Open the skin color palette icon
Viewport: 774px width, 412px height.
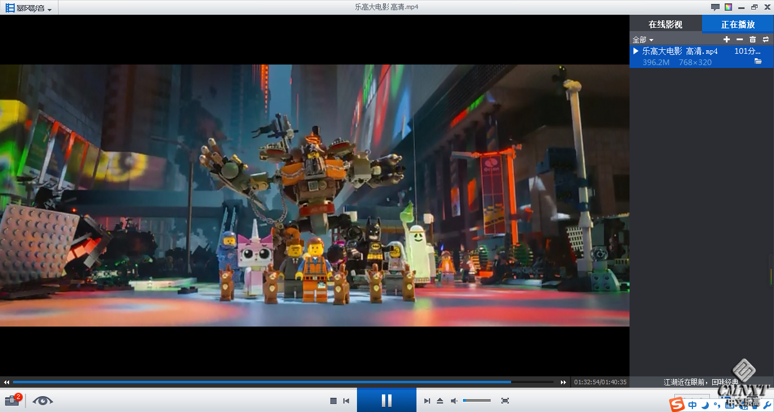tap(728, 7)
